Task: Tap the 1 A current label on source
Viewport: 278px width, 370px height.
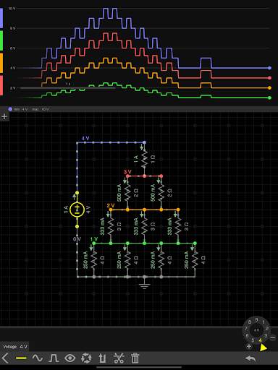Action: 66,210
